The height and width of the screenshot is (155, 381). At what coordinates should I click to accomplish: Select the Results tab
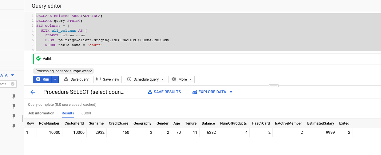pyautogui.click(x=68, y=113)
